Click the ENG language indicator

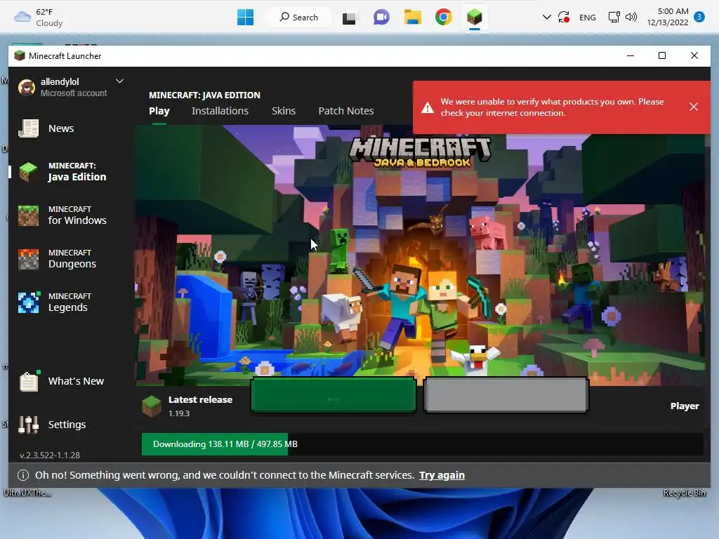point(588,18)
